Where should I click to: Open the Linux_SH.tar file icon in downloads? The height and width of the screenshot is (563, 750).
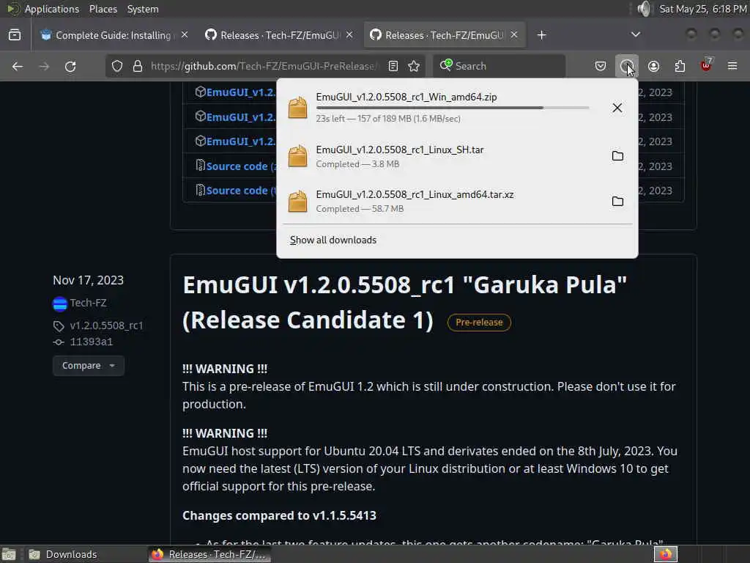297,156
